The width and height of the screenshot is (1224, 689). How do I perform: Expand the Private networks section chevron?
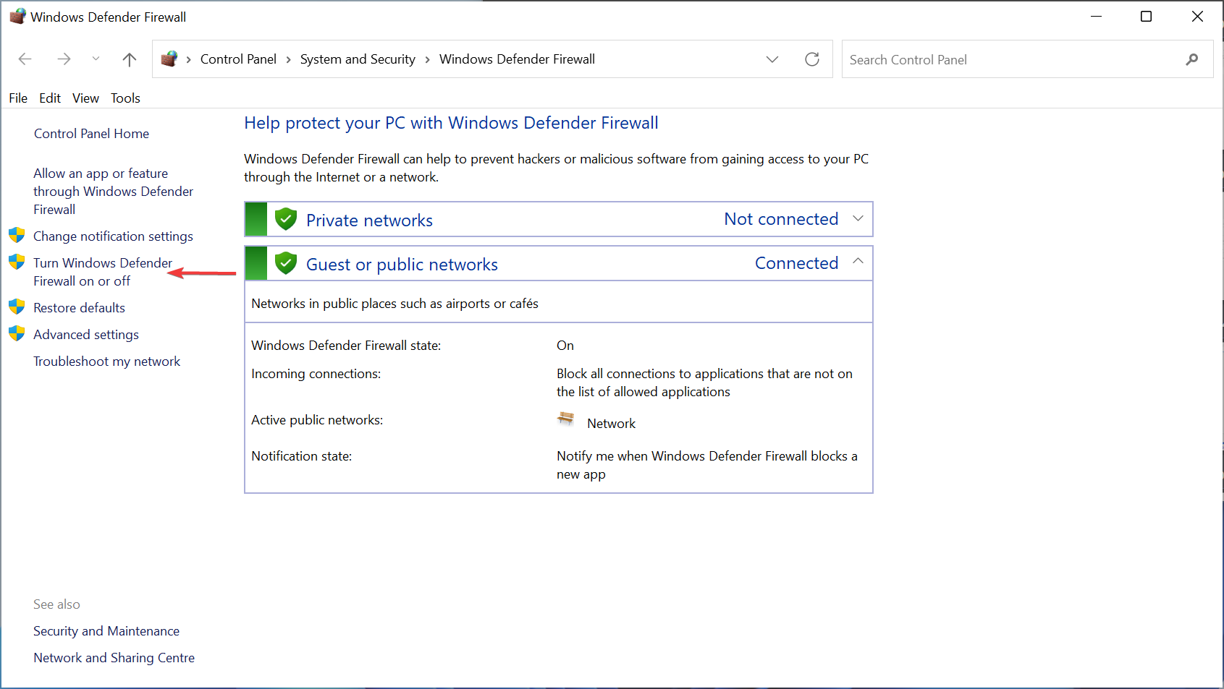858,218
